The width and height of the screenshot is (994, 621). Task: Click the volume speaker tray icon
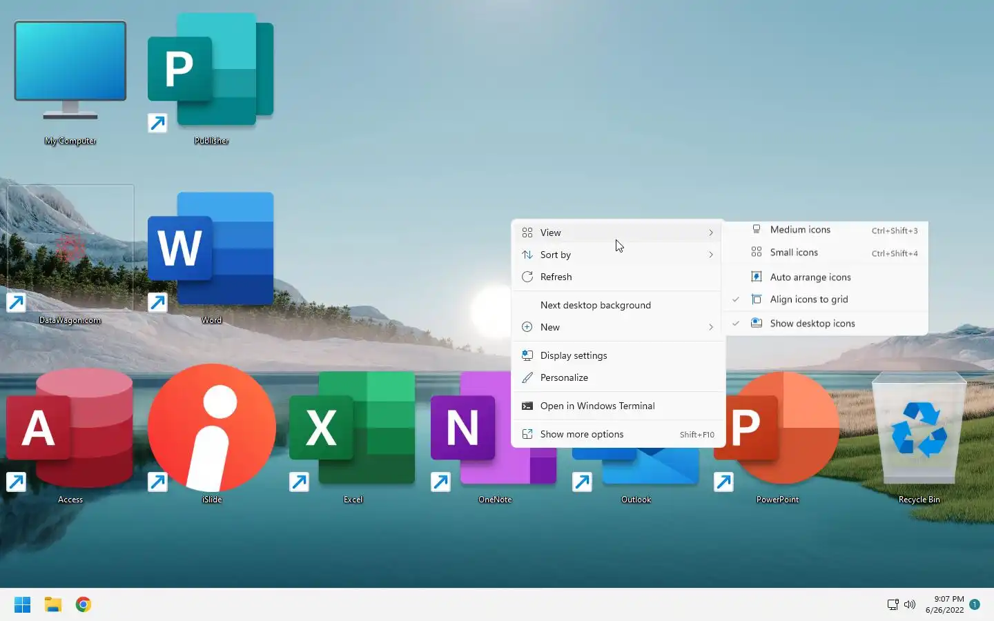click(910, 604)
